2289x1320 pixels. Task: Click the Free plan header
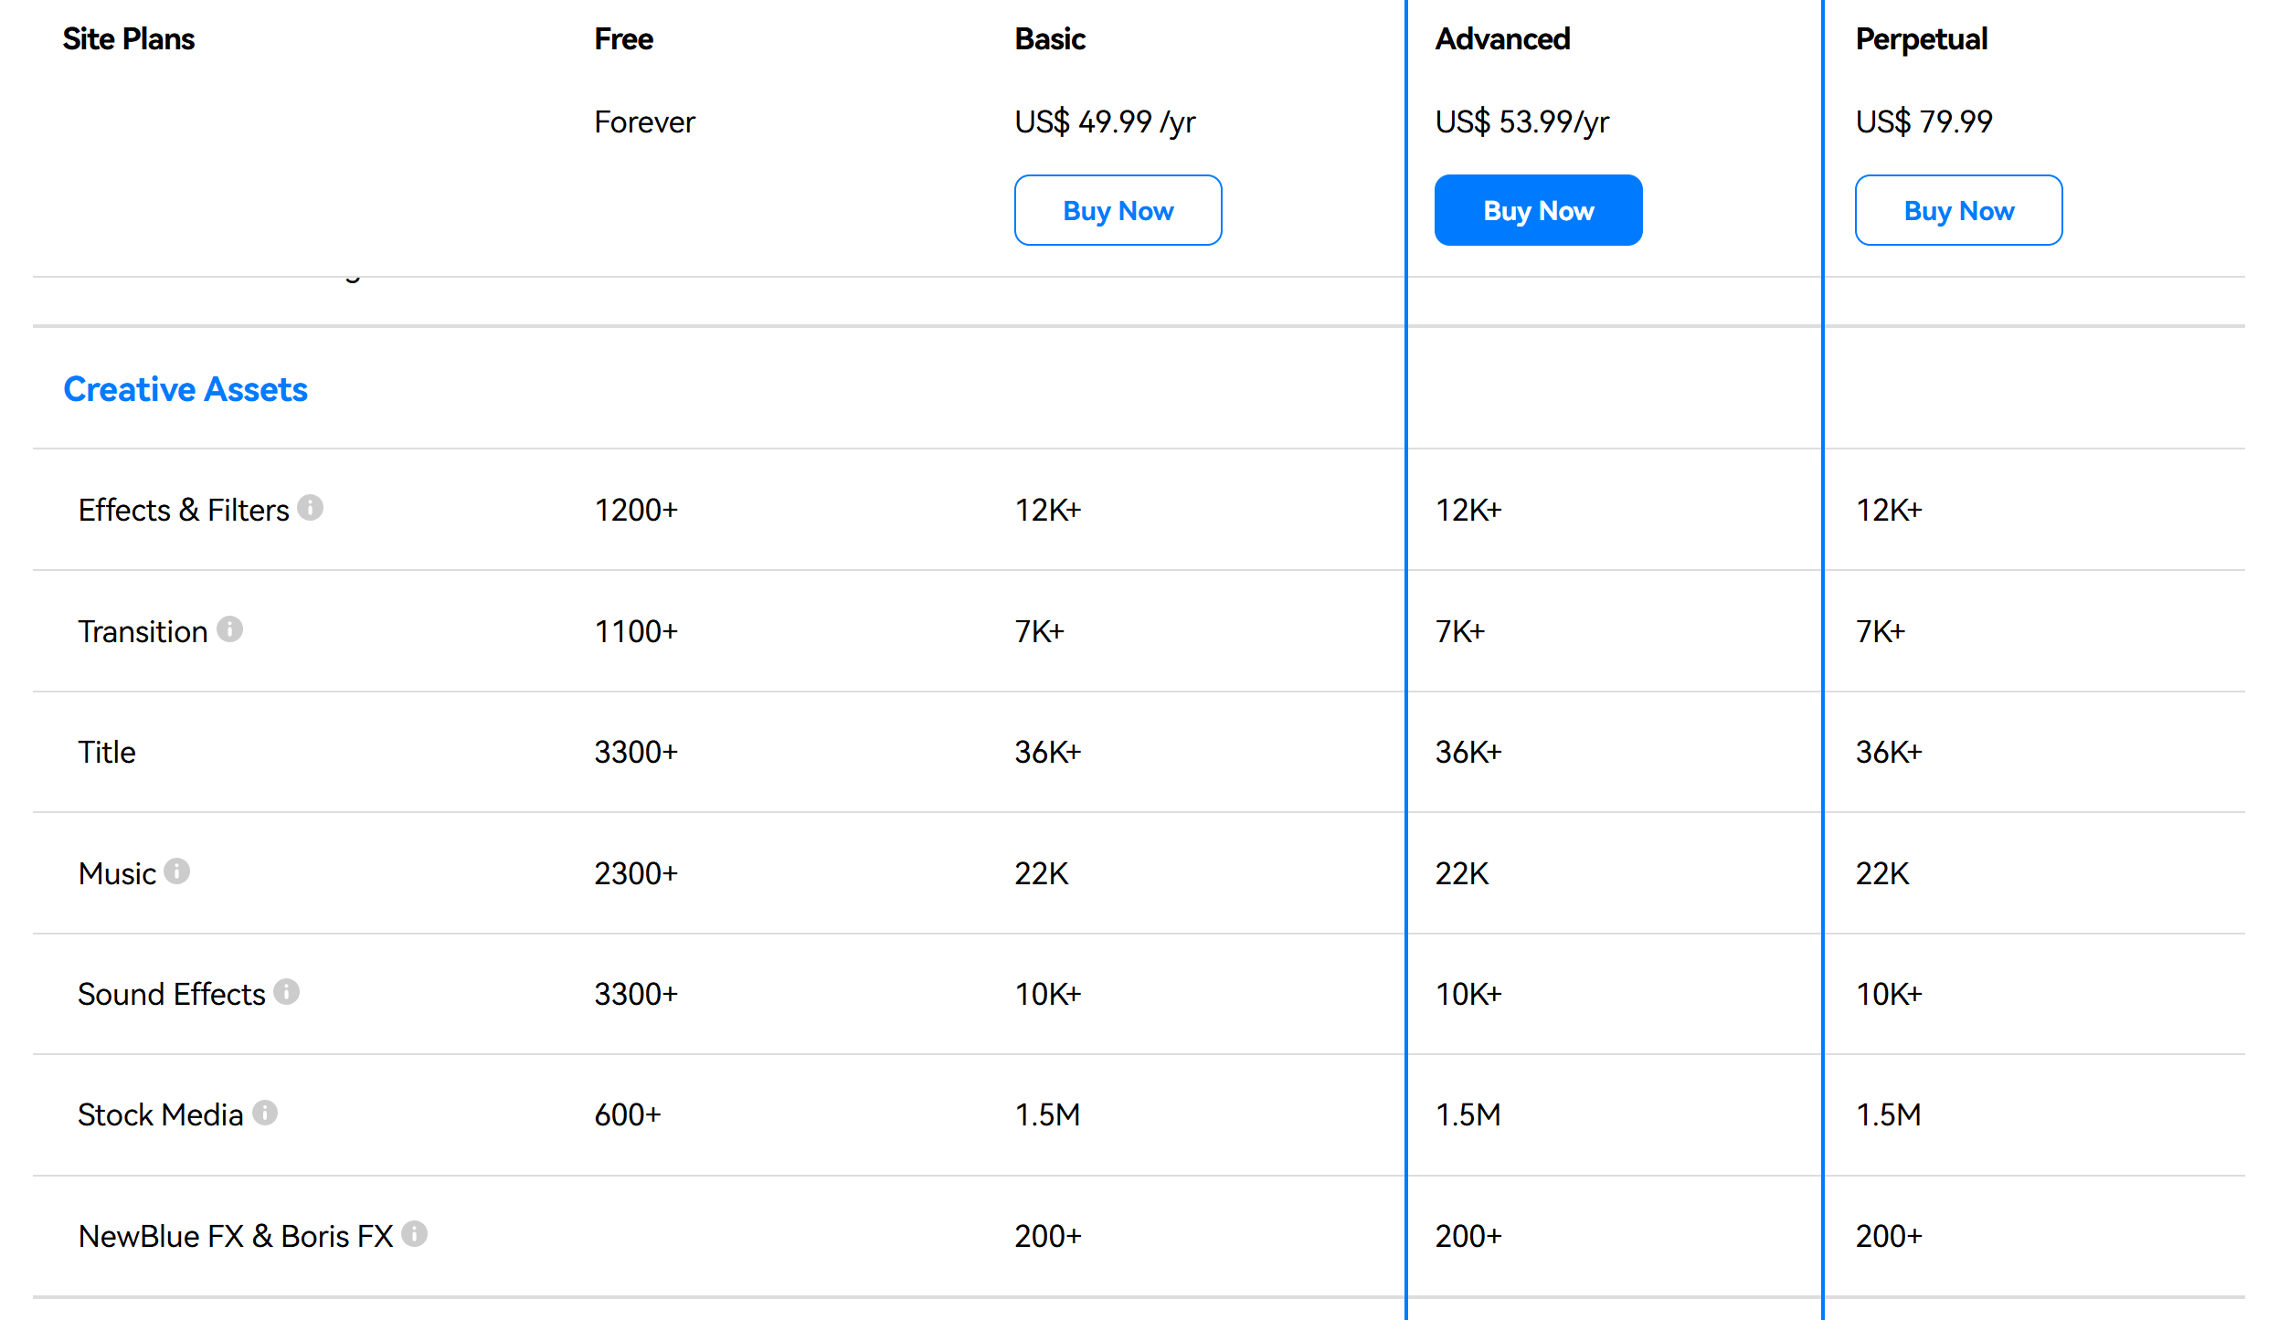pos(623,39)
